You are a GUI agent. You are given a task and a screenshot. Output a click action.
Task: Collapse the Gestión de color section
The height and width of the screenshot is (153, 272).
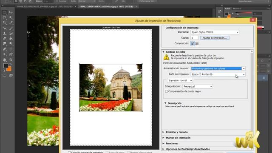pyautogui.click(x=163, y=52)
